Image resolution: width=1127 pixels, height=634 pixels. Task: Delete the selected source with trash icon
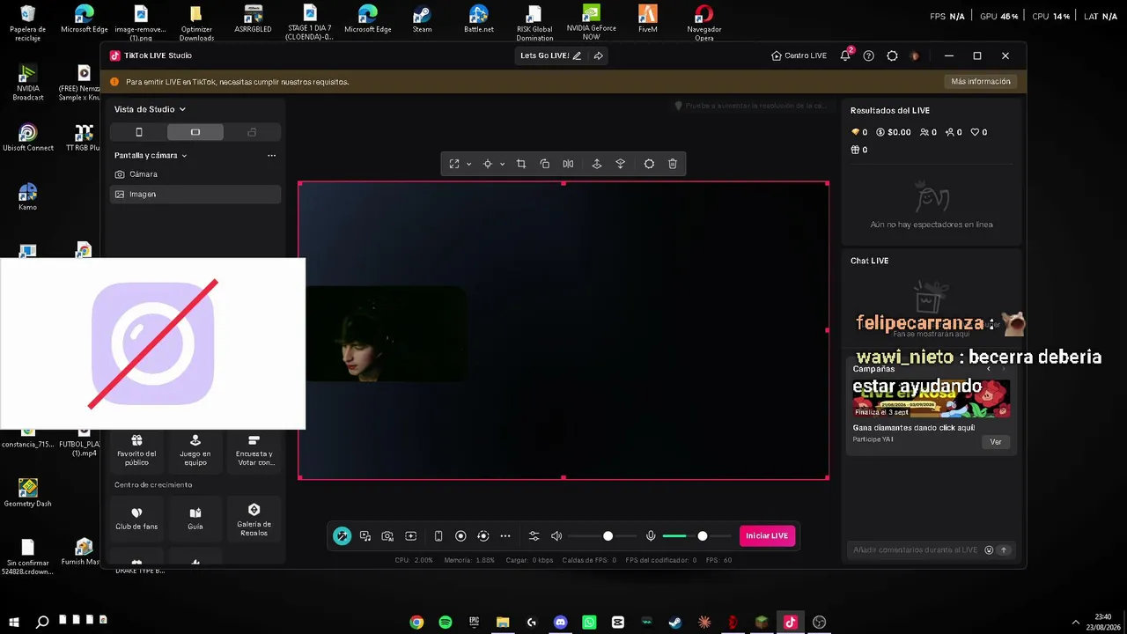pyautogui.click(x=673, y=164)
